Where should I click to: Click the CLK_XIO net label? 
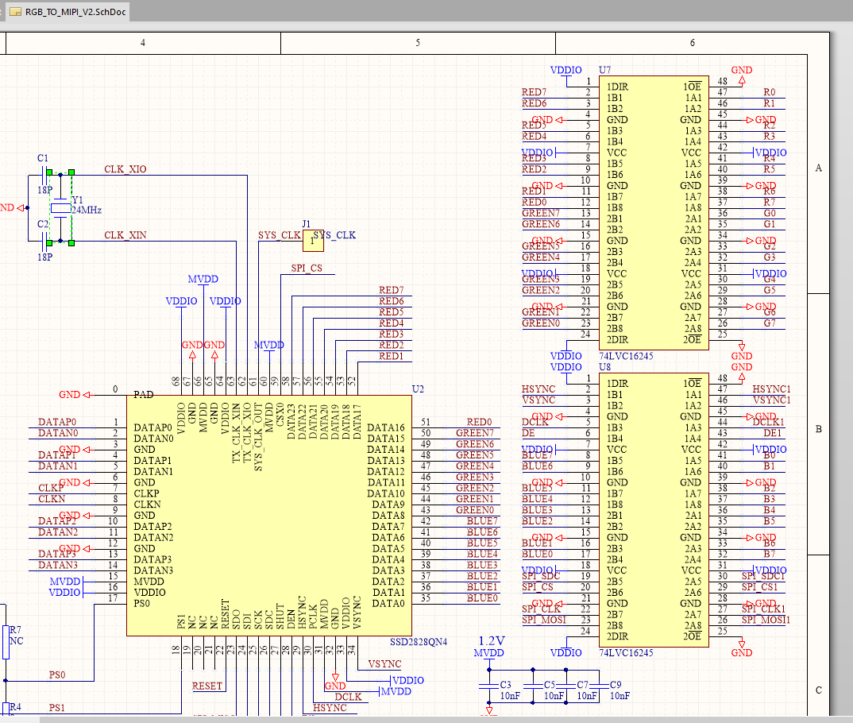pyautogui.click(x=125, y=169)
